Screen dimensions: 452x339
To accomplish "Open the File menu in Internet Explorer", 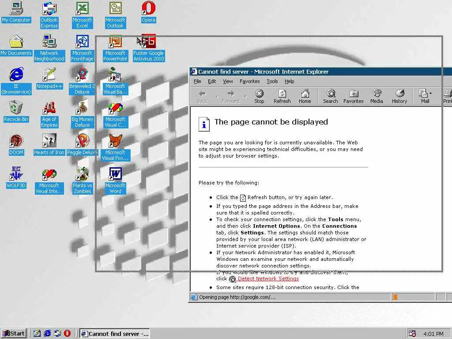I will (197, 81).
